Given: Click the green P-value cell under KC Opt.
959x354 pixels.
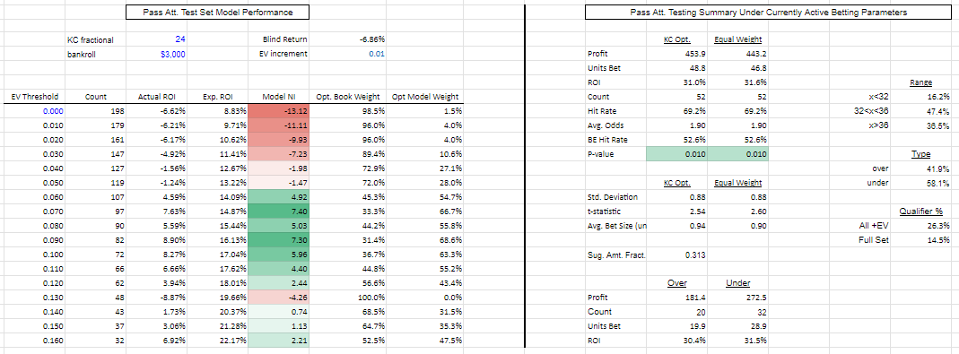Looking at the screenshot, I should 676,154.
